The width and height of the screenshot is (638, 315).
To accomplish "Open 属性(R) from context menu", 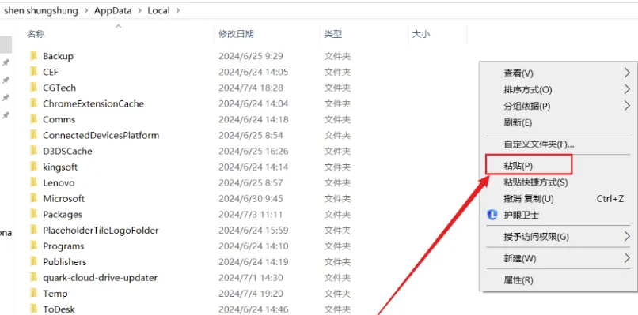I will pyautogui.click(x=518, y=280).
